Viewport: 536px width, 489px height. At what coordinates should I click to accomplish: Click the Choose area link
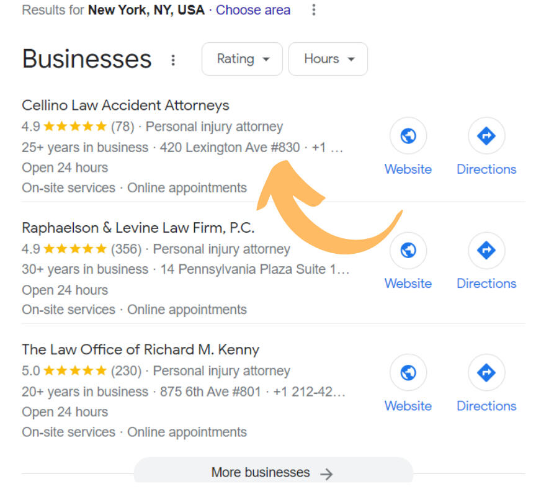click(253, 10)
